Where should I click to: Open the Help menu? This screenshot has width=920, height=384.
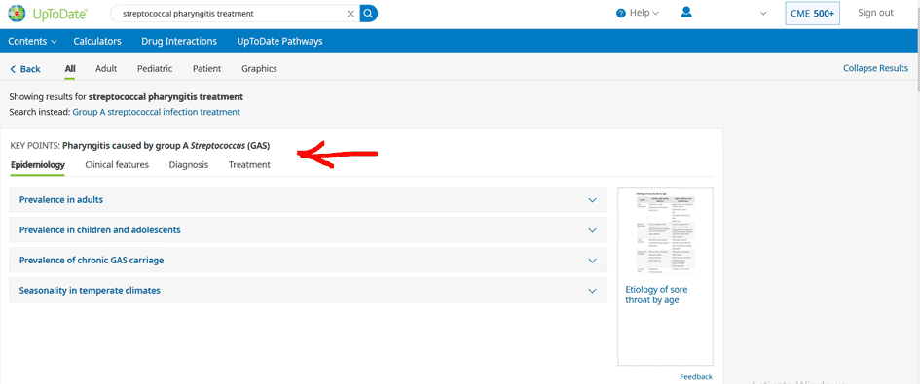click(638, 13)
